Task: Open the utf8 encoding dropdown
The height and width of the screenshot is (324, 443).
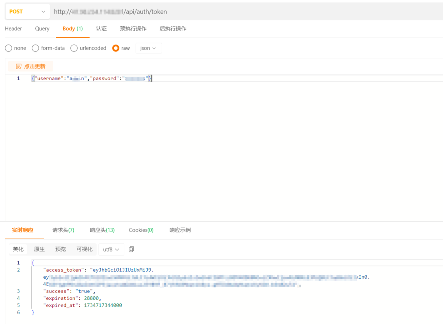Action: pyautogui.click(x=111, y=249)
